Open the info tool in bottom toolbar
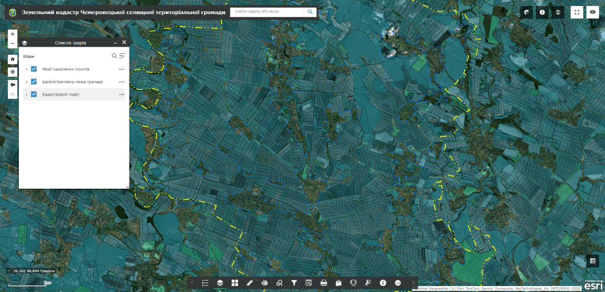605x292 pixels. tap(383, 283)
